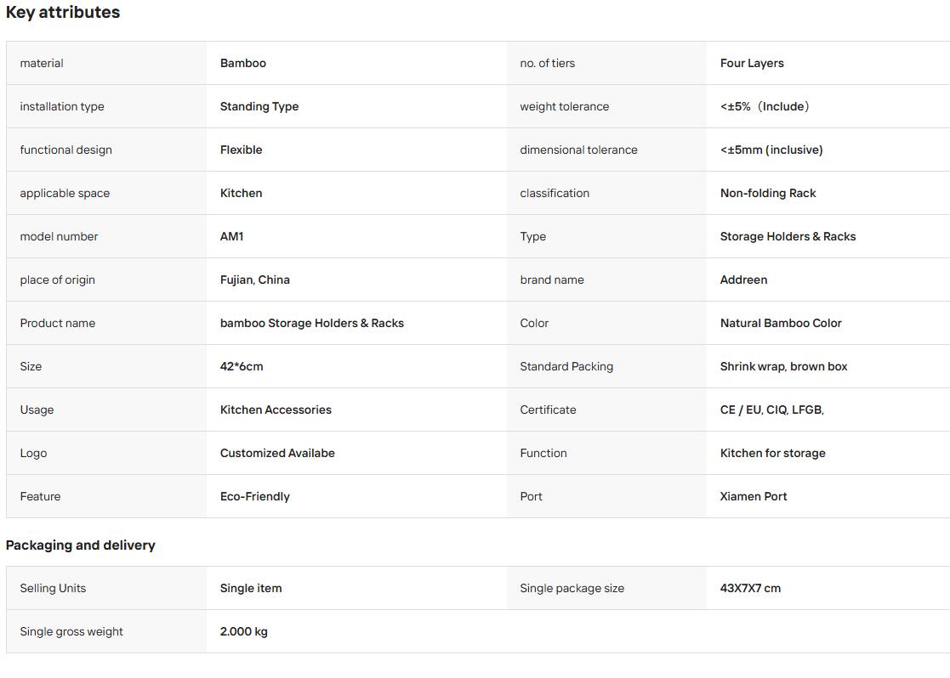This screenshot has height=678, width=950.
Task: Click the Four Layers tier value
Action: [x=751, y=63]
